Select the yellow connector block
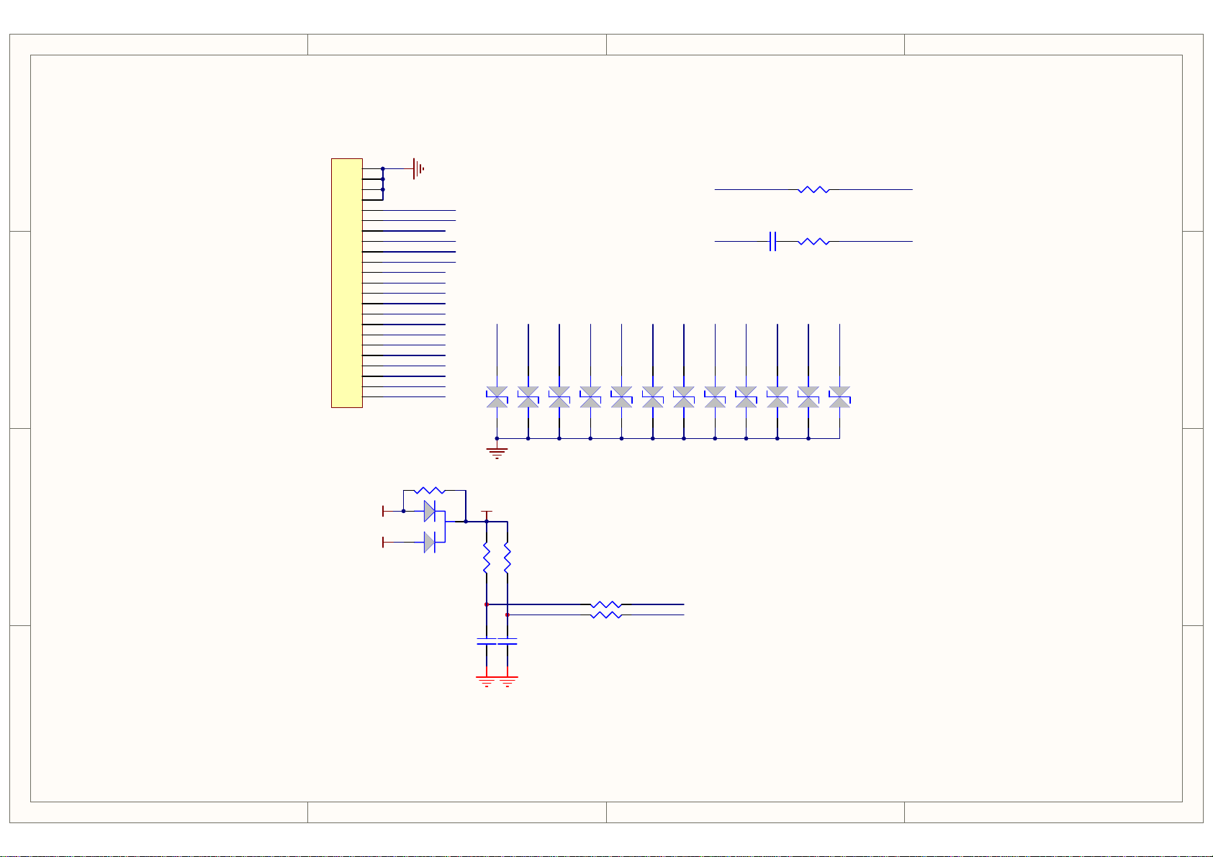The image size is (1213, 857). (347, 283)
